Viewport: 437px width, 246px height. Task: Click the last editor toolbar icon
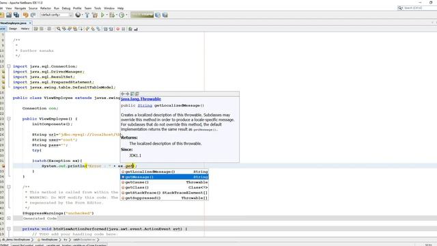[136, 29]
